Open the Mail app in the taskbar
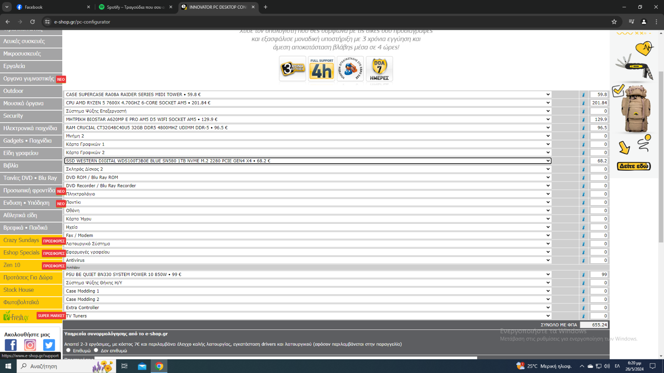 coord(142,366)
